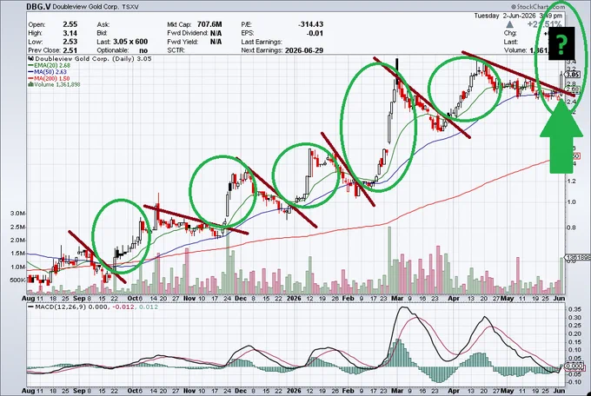Click the MA(200) 1.50 legend entry

point(49,78)
